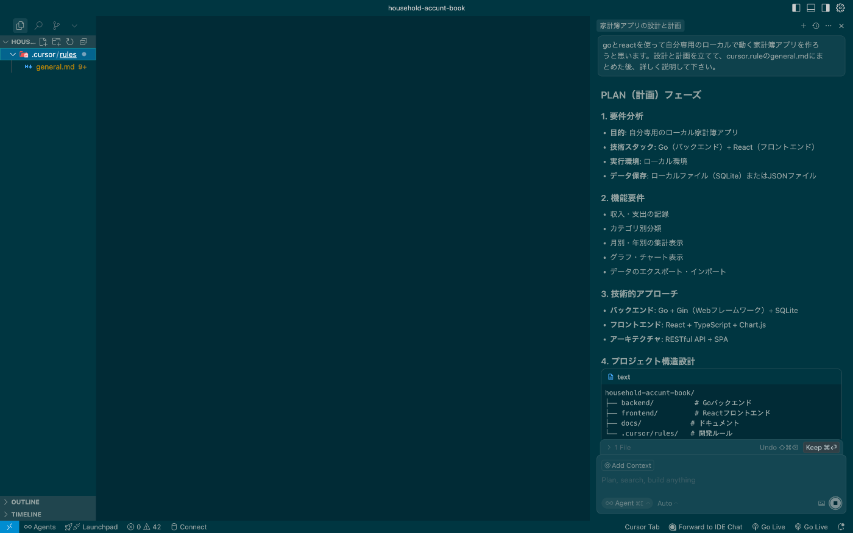Open the Explorer view icon

(20, 26)
